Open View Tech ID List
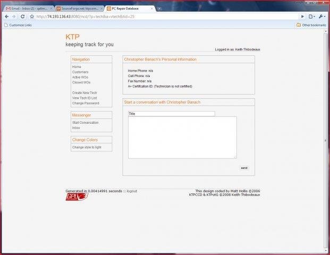330x255 pixels. point(84,98)
